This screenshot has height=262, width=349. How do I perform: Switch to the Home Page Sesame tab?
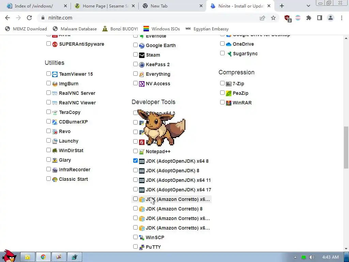[x=105, y=6]
